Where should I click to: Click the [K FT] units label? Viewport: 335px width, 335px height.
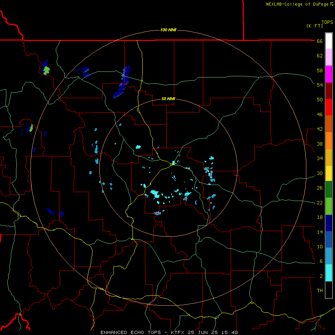pos(315,26)
